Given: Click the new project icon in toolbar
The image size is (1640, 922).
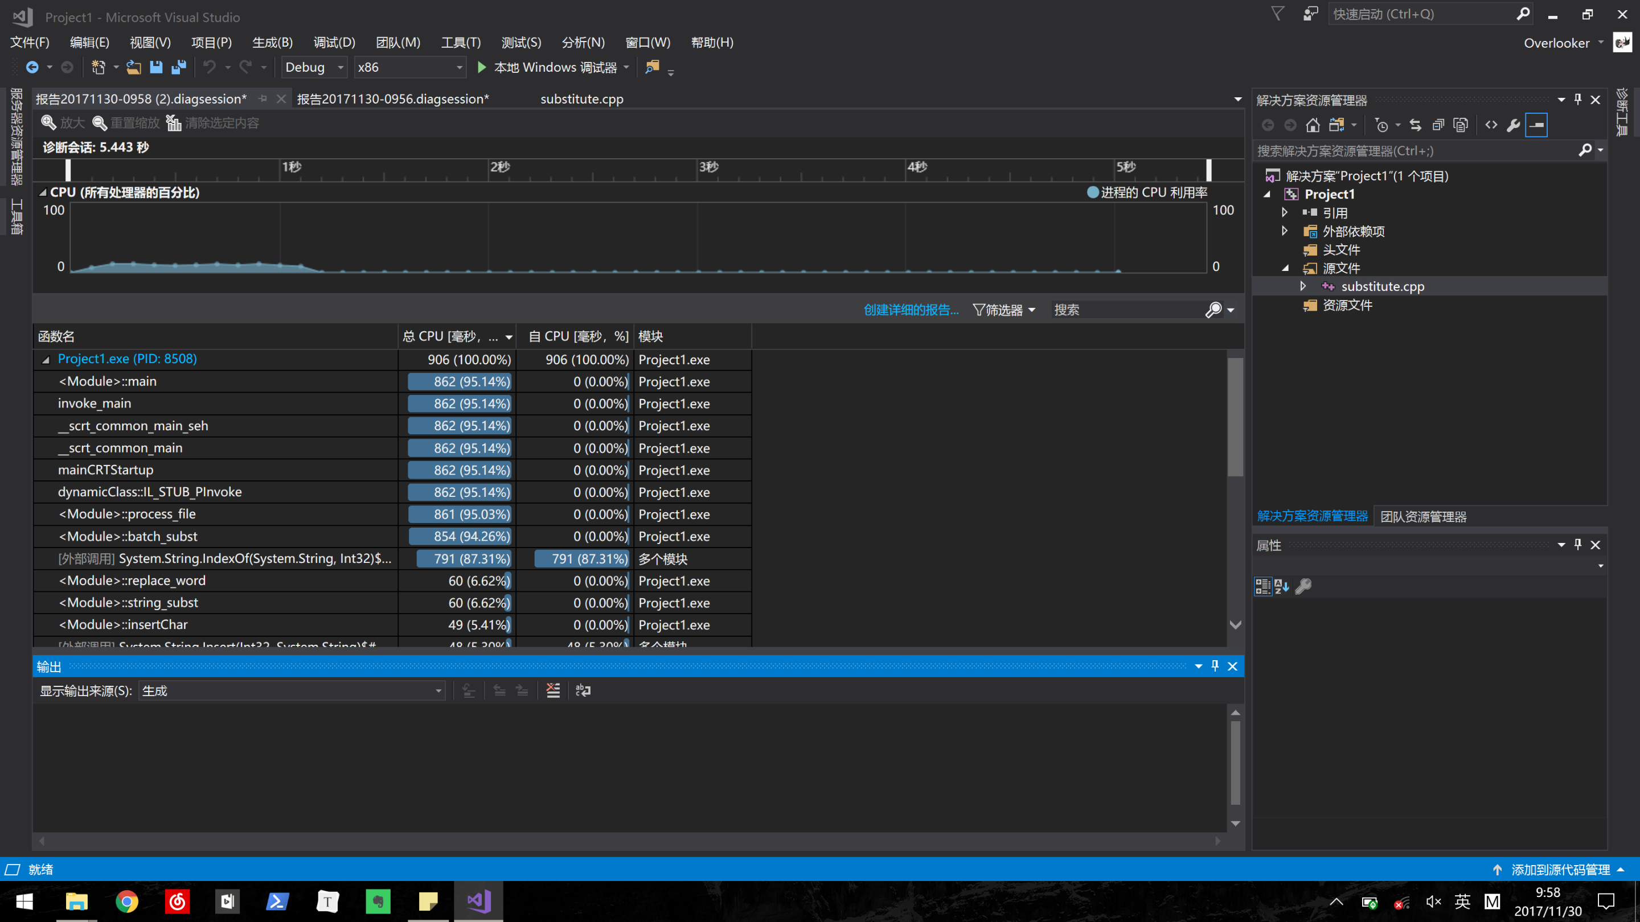Looking at the screenshot, I should click(98, 67).
